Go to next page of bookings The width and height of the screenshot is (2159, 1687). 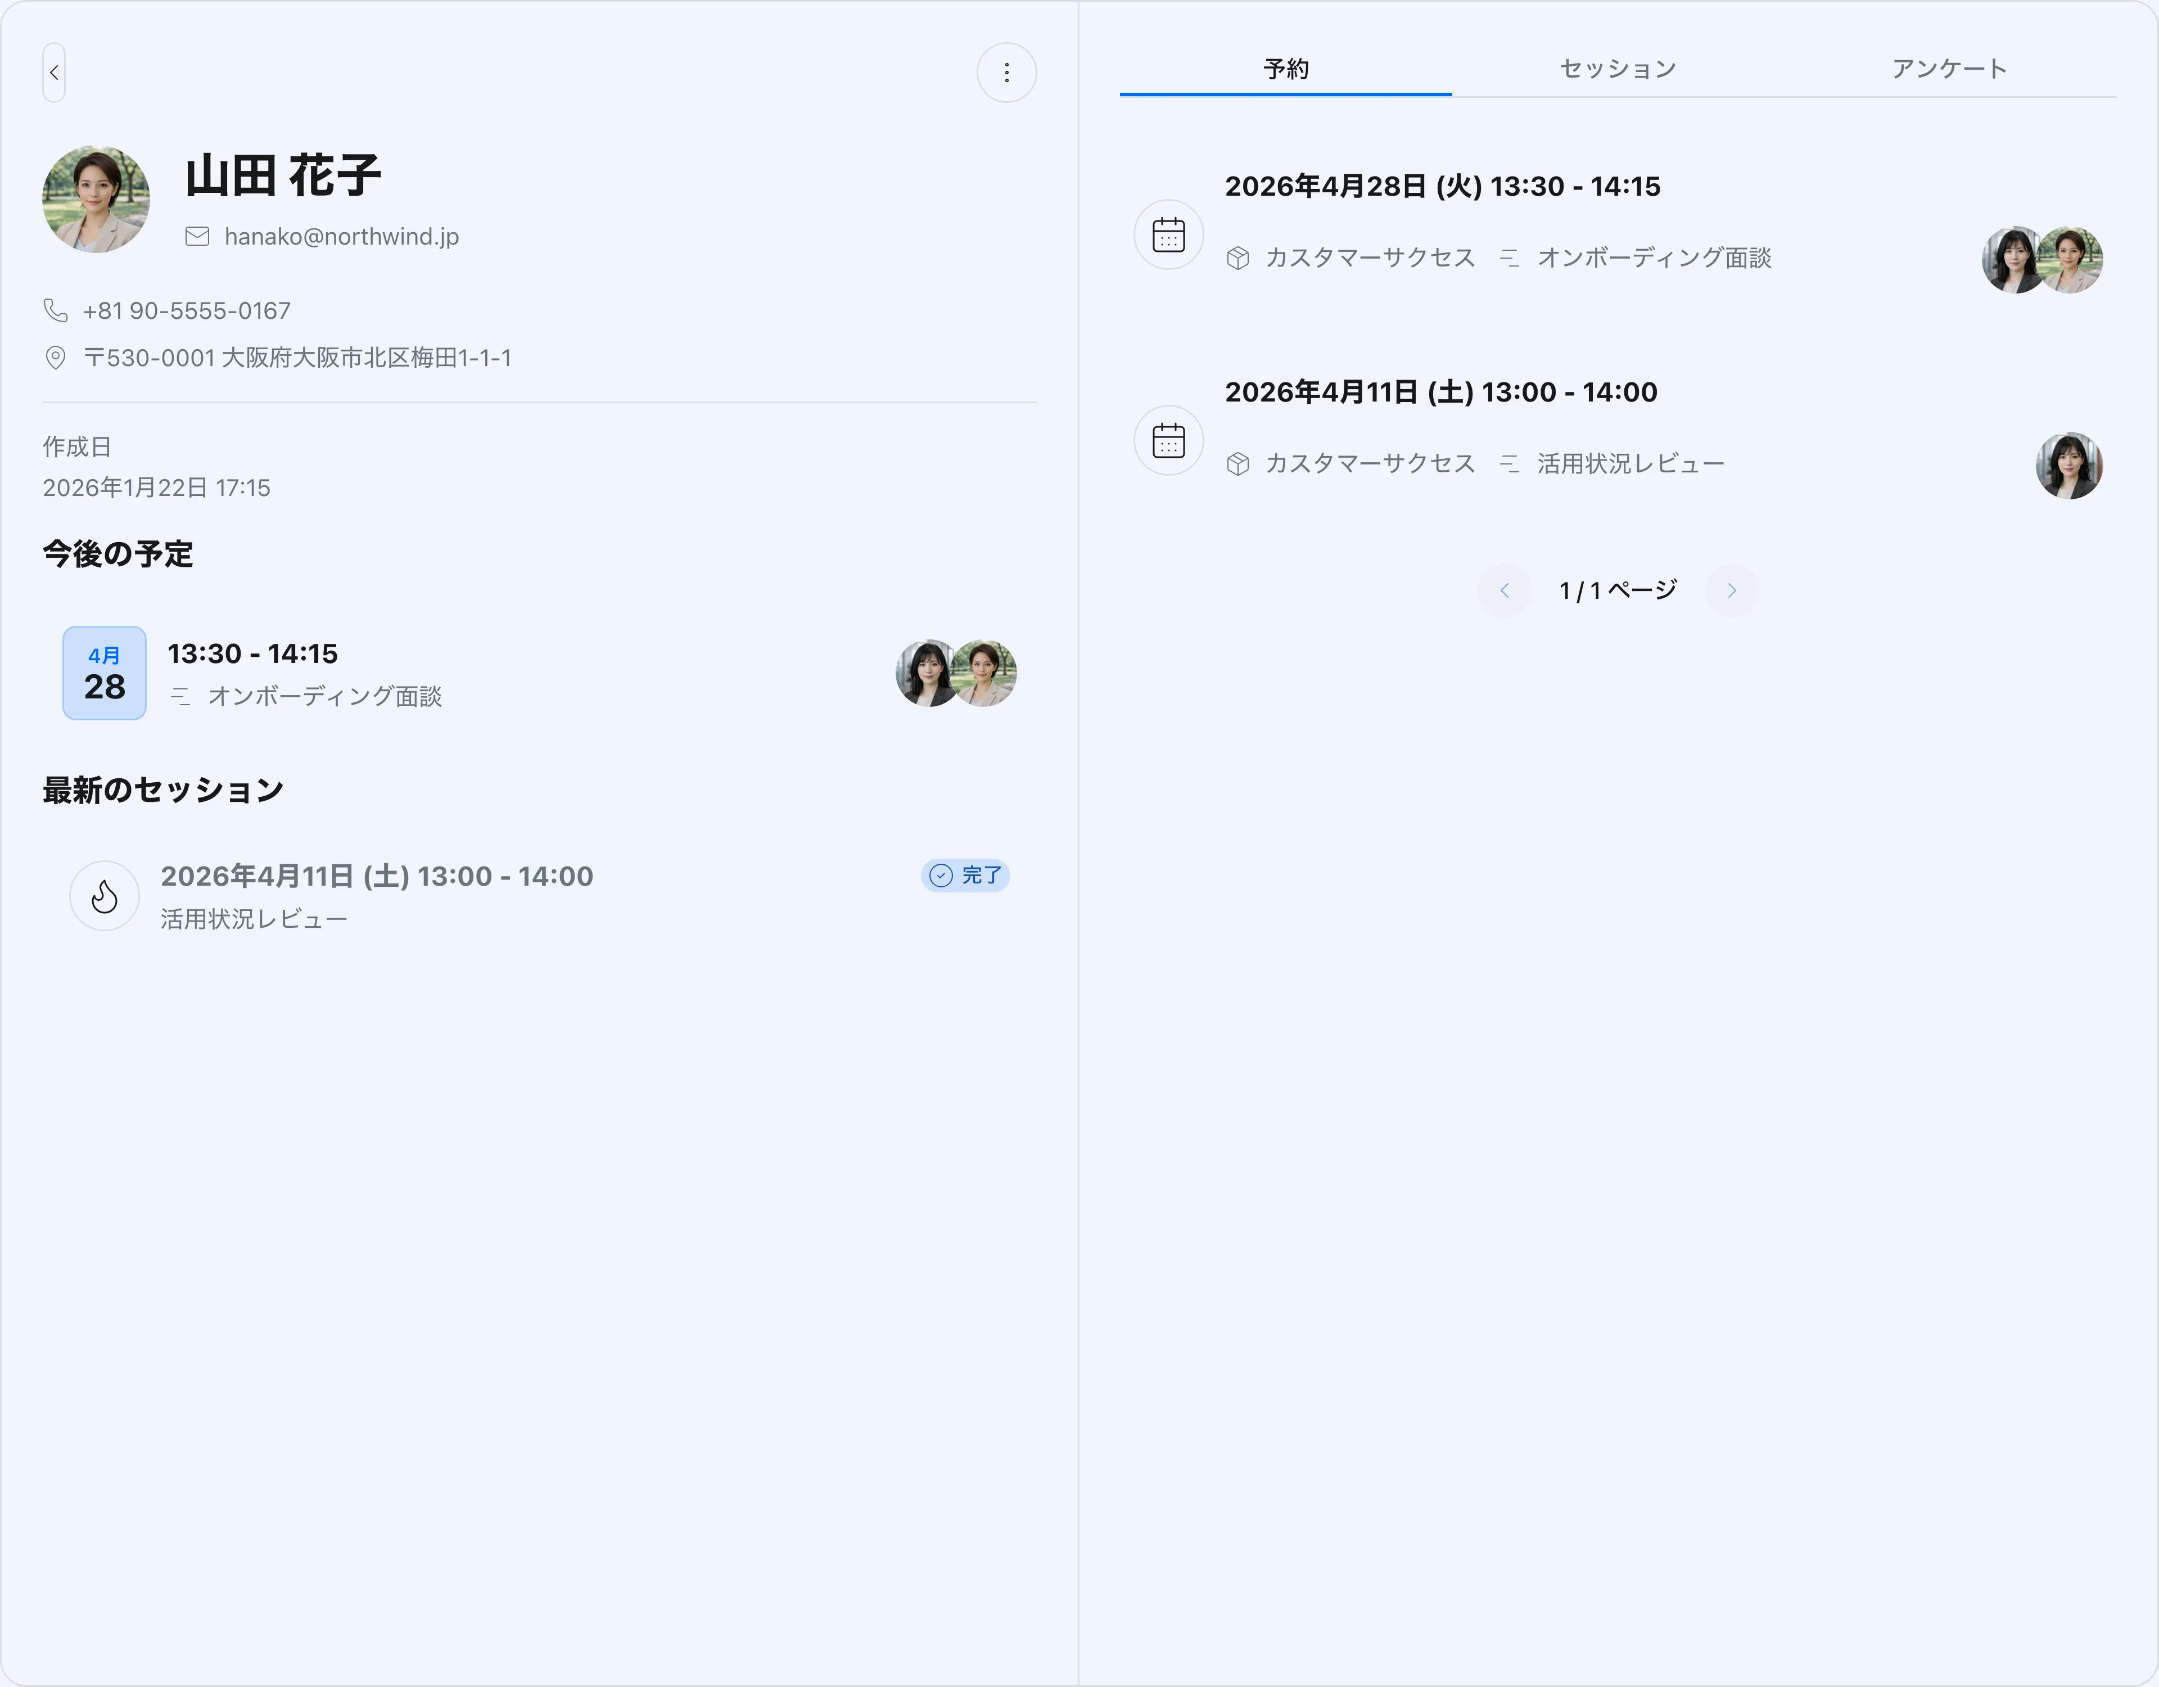click(x=1731, y=590)
